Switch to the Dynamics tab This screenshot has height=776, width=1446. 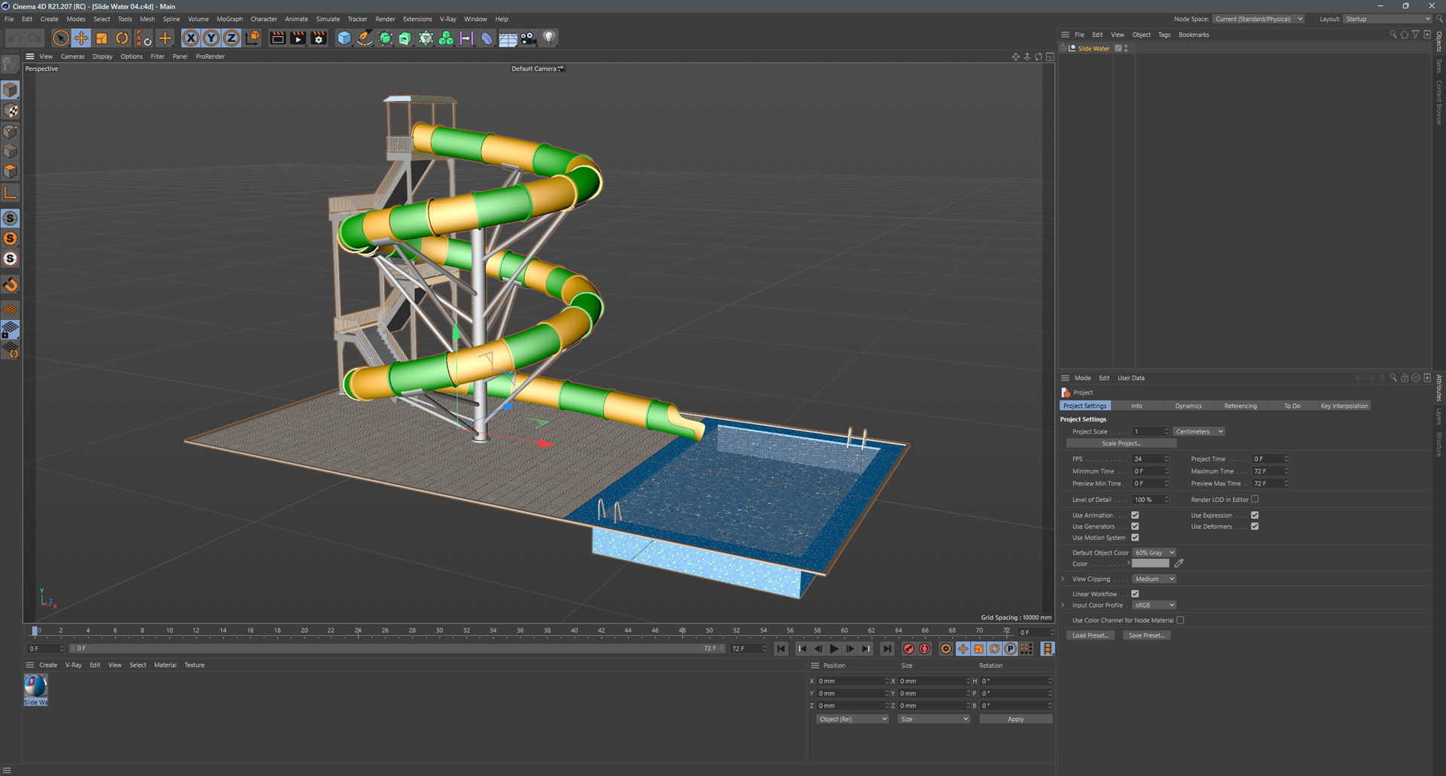(x=1188, y=406)
